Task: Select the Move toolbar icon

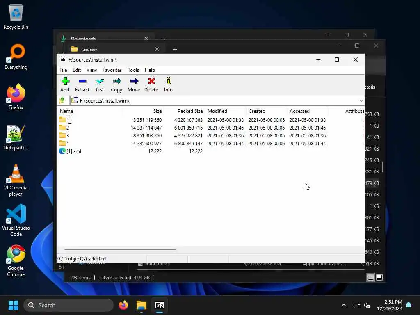Action: click(134, 84)
